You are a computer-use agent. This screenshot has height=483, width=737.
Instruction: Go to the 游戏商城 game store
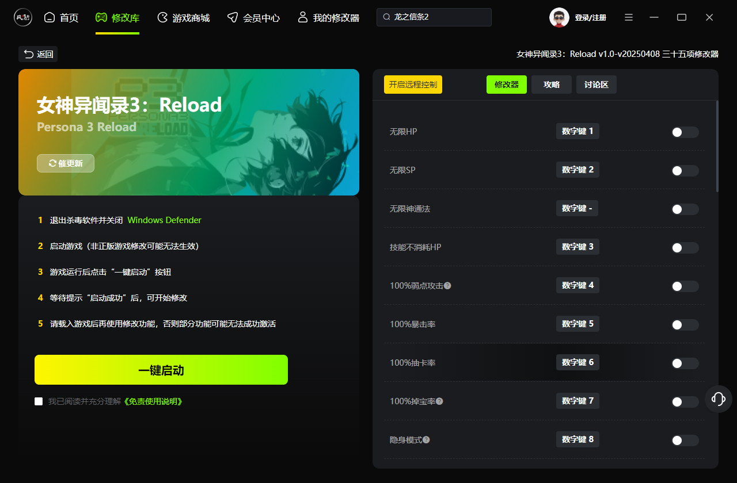coord(183,18)
